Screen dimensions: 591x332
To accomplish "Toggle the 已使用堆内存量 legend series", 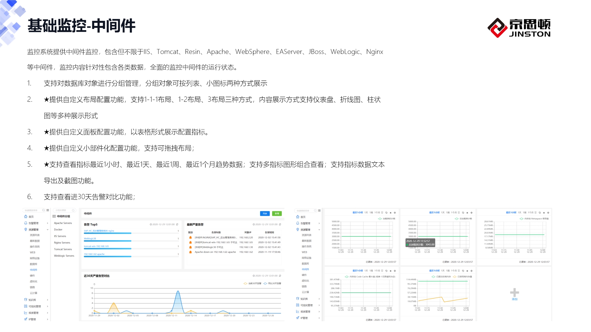I will pos(462,277).
